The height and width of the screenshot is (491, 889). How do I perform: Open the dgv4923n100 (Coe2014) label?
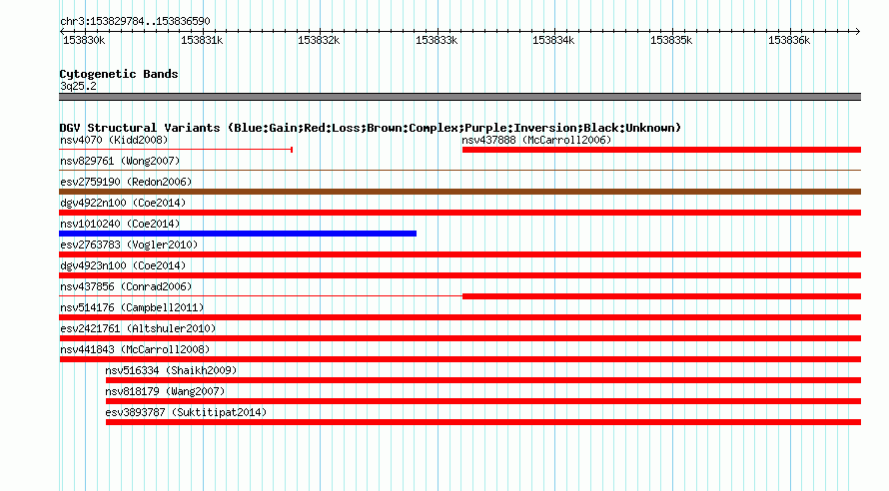pos(123,265)
